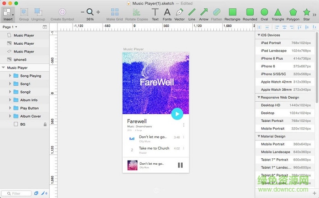This screenshot has height=198, width=319.
Task: Open the Page 1 dropdown
Action: 10,27
